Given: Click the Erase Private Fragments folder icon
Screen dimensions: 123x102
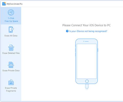Looking at the screenshot, I should [x=11, y=82].
